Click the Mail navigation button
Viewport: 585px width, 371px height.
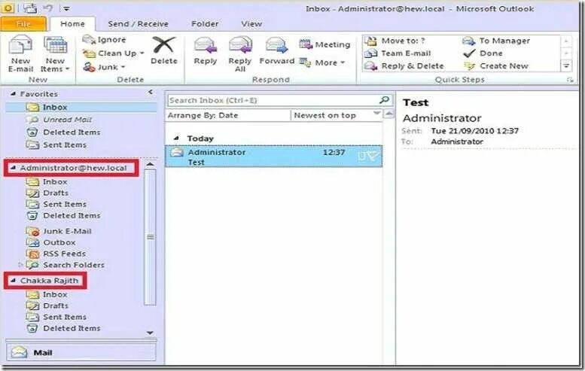[81, 352]
